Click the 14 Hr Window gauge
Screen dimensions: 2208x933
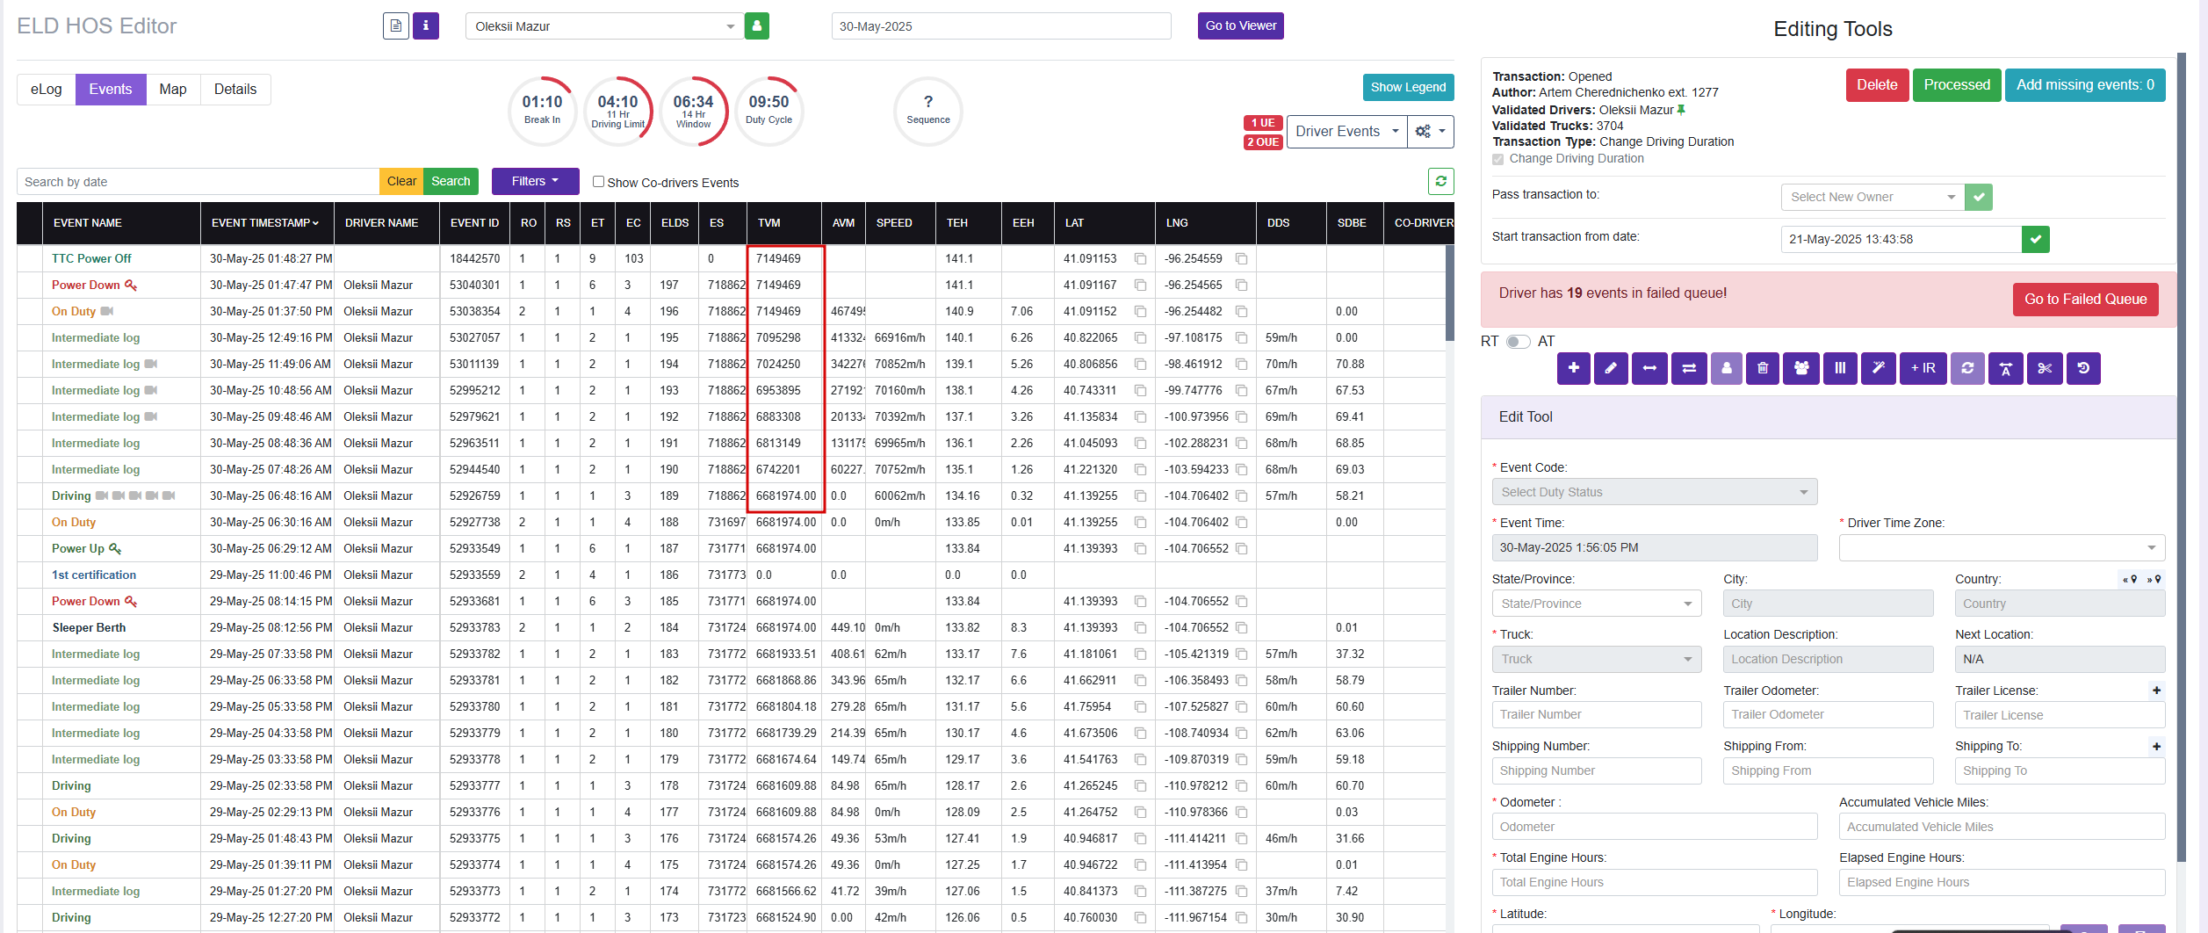(x=693, y=111)
